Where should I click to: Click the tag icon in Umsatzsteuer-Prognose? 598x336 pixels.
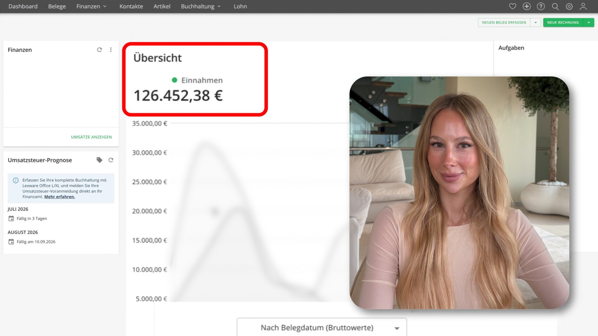pos(99,160)
